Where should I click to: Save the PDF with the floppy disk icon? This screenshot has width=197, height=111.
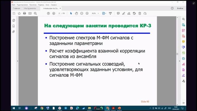[x=14, y=13]
